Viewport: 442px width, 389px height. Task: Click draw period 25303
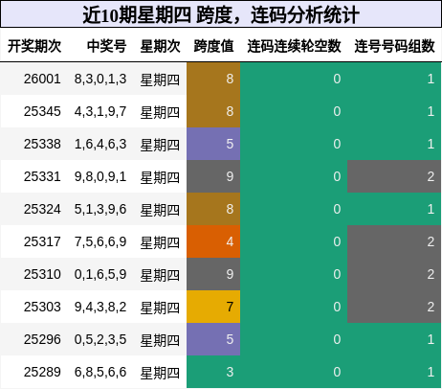point(42,307)
